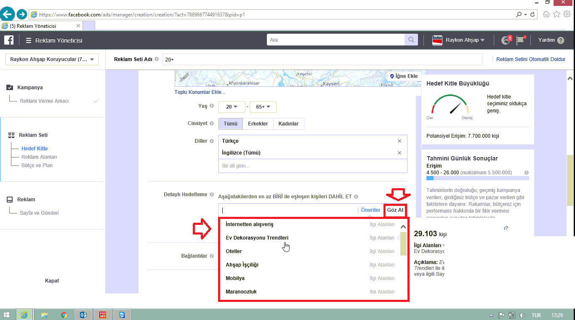Open Reklam Verme Amacı in the sidebar
Image resolution: width=575 pixels, height=320 pixels.
pyautogui.click(x=44, y=101)
